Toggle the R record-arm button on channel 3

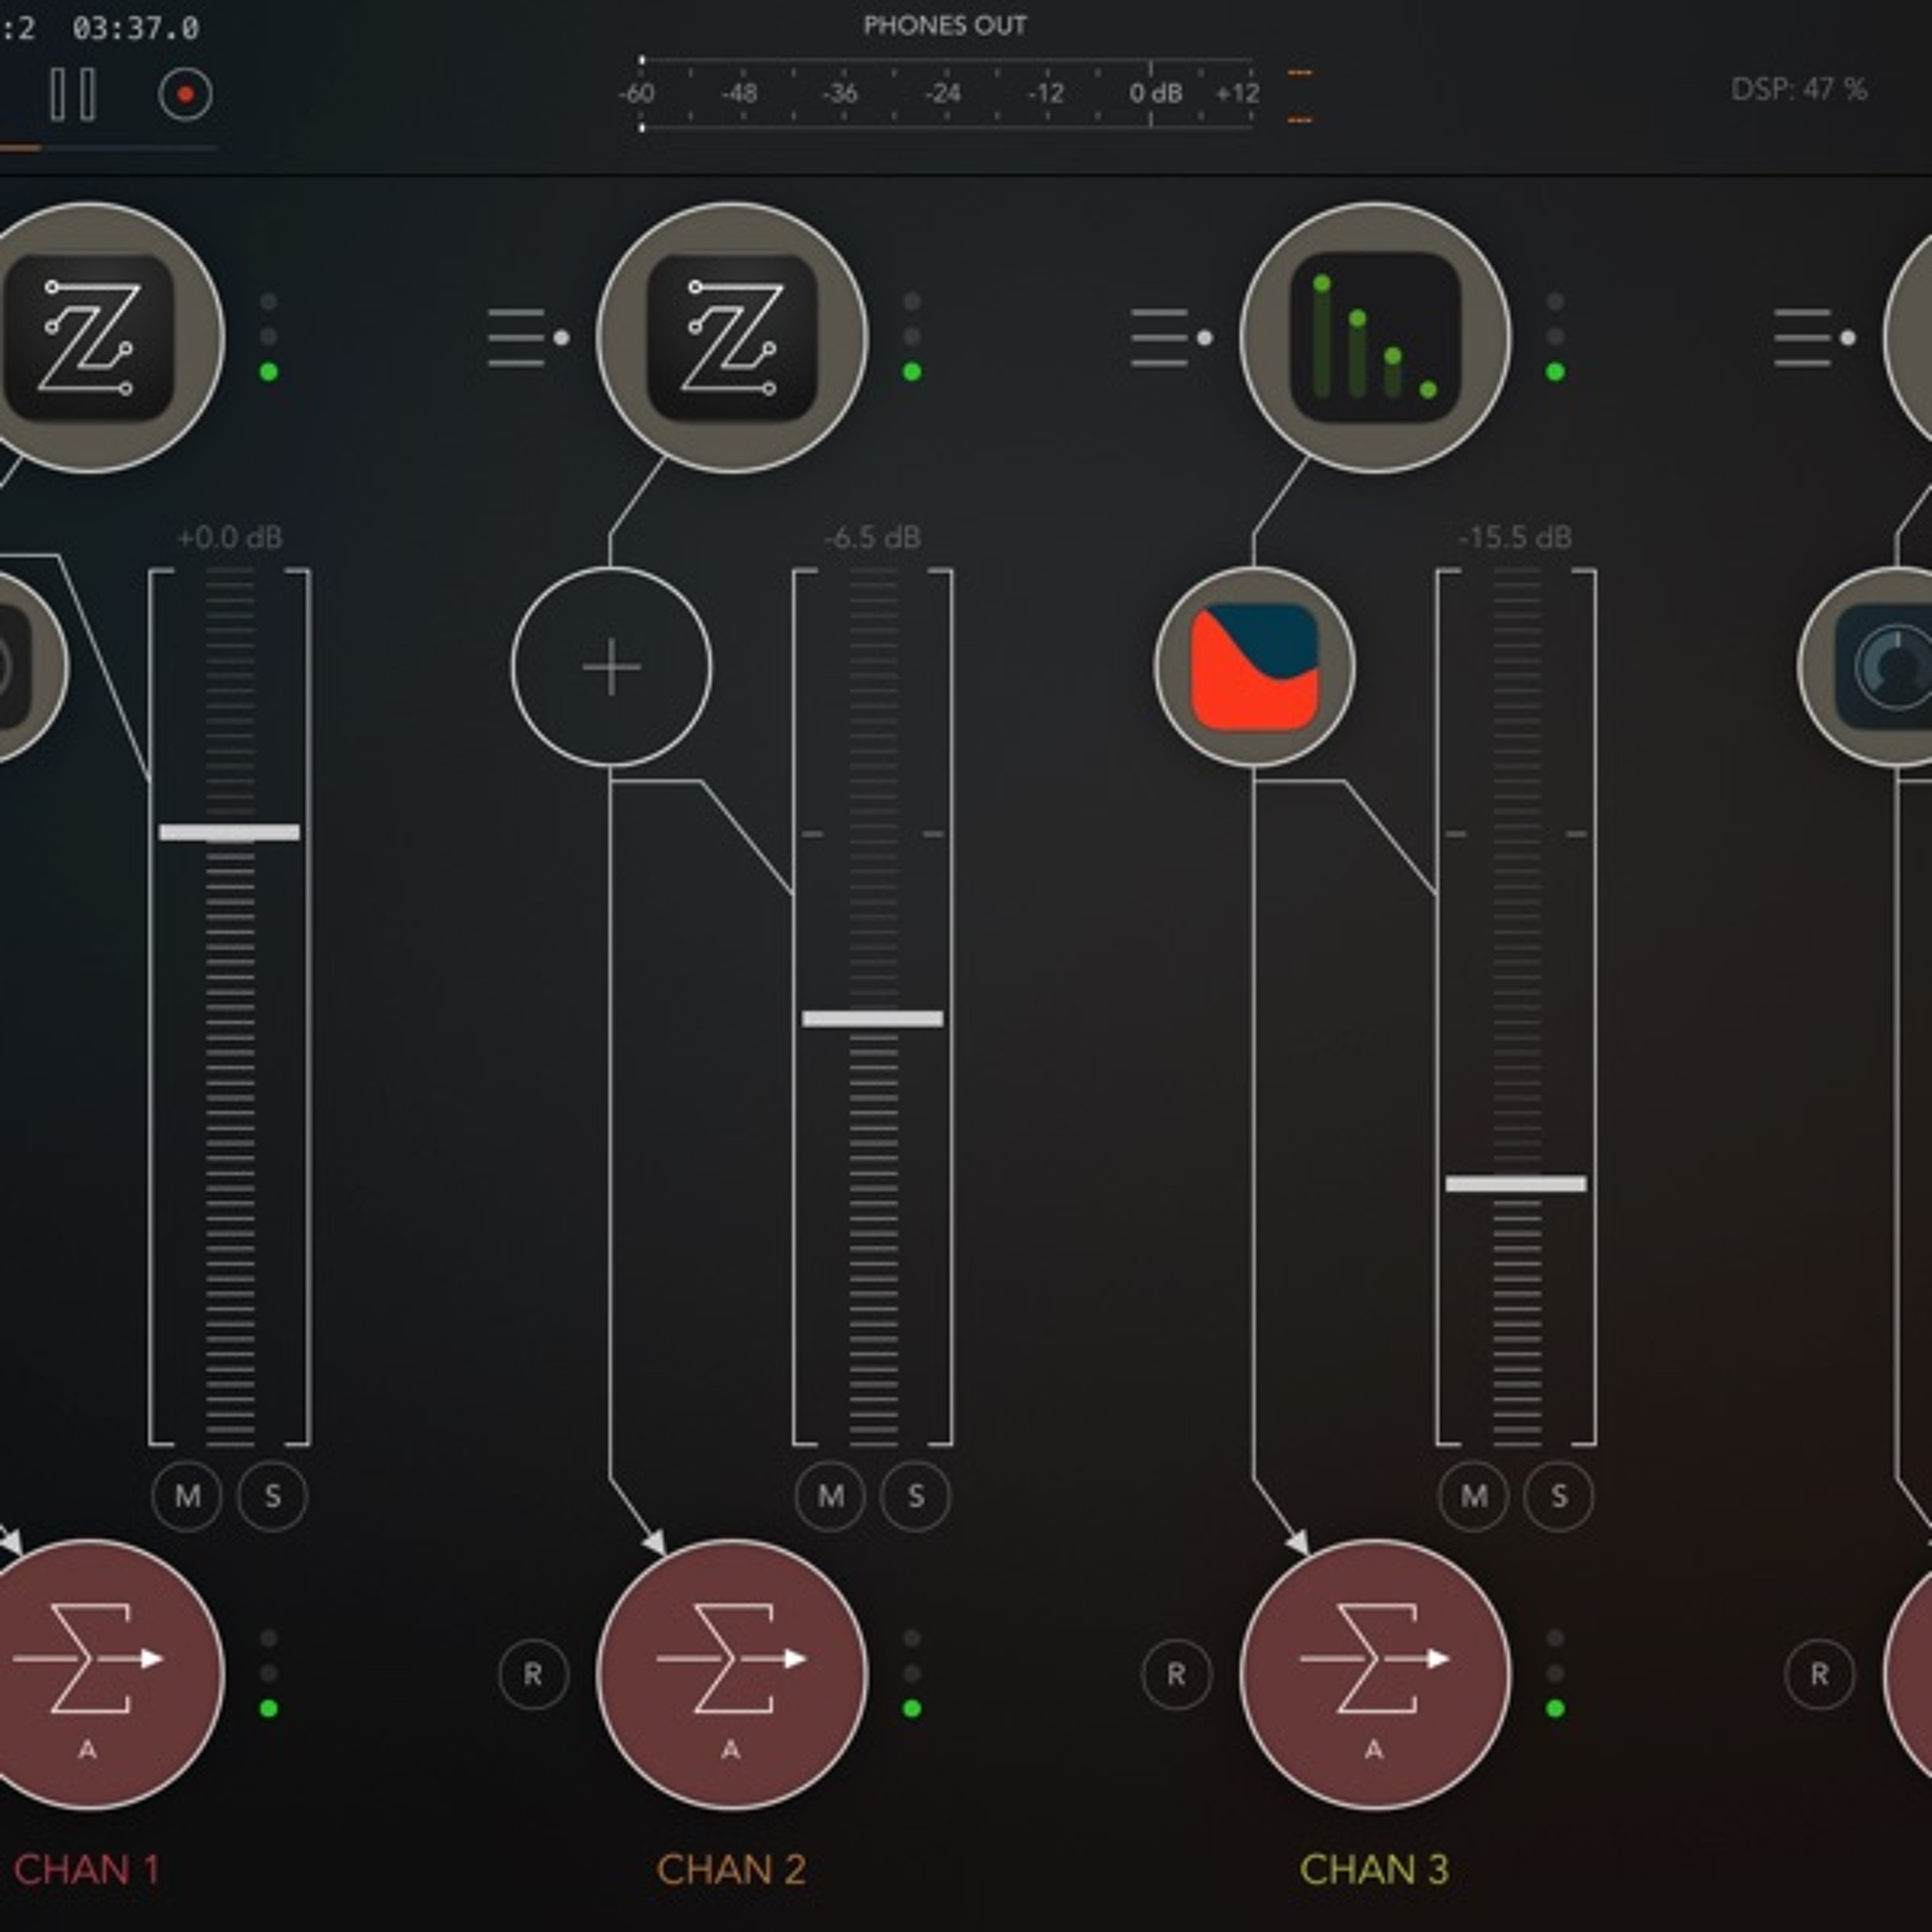coord(1176,1674)
